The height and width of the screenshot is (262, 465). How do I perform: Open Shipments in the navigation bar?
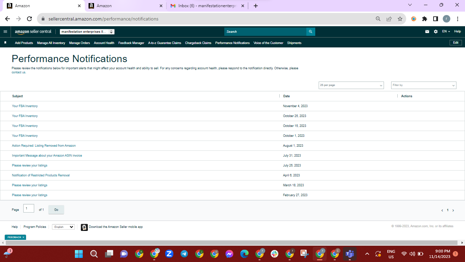pos(294,43)
